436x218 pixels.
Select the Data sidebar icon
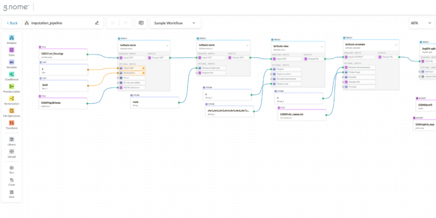[x=12, y=50]
